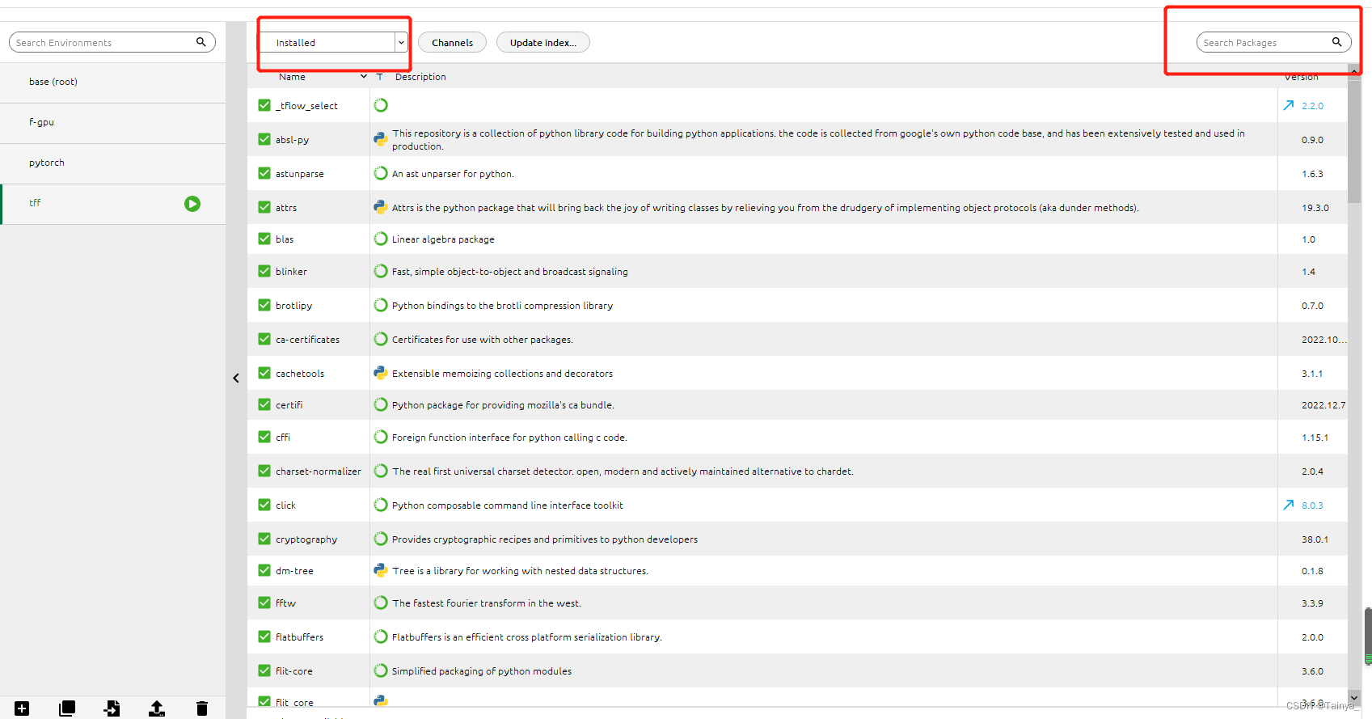Click version 38.0.1 of cryptography
The height and width of the screenshot is (719, 1372).
pyautogui.click(x=1315, y=539)
